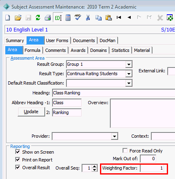Screen dimensions: 175x179
Task: Click the Weighting Factor field
Action: [x=152, y=168]
